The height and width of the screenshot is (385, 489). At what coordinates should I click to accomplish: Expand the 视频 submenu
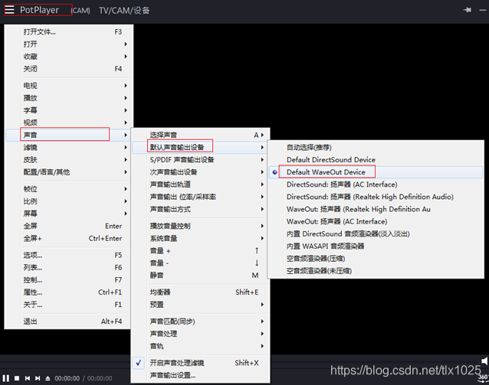click(x=67, y=122)
